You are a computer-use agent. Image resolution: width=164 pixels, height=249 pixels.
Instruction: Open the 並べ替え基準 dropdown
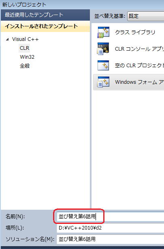pos(146,16)
